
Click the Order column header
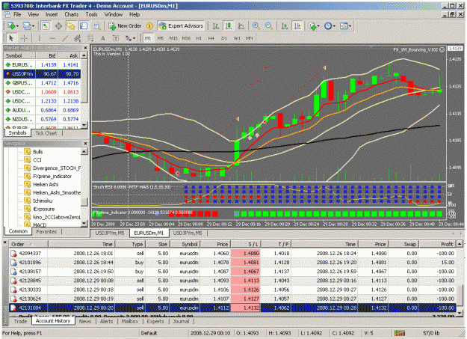[x=28, y=244]
